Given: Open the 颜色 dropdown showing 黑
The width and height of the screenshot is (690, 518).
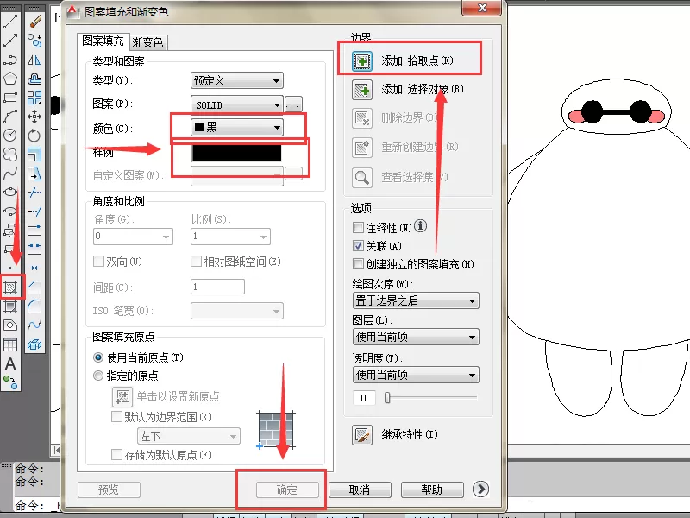Looking at the screenshot, I should (236, 127).
